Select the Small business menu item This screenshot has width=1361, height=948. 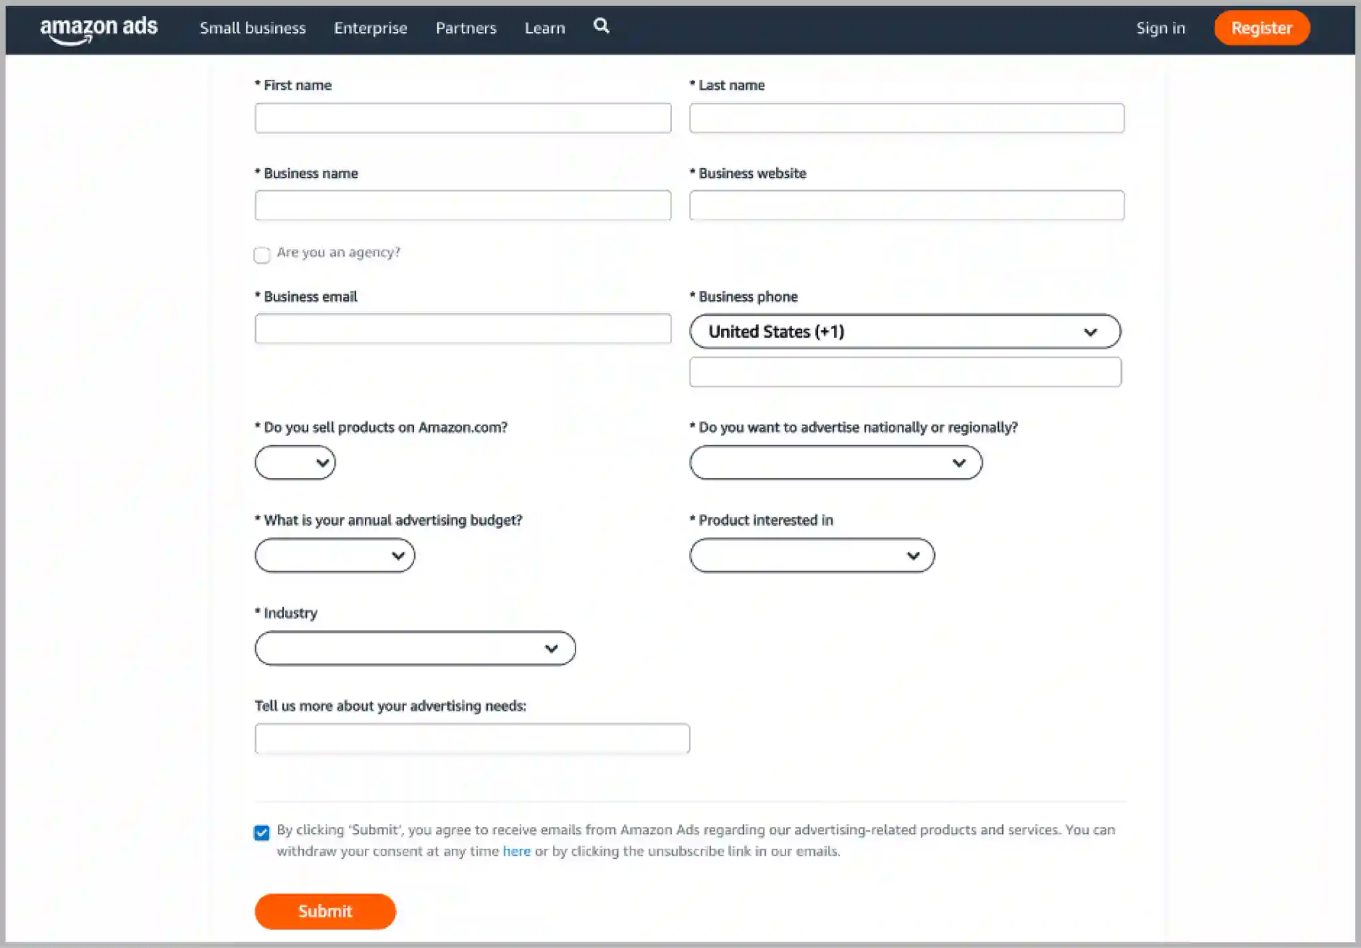coord(253,28)
